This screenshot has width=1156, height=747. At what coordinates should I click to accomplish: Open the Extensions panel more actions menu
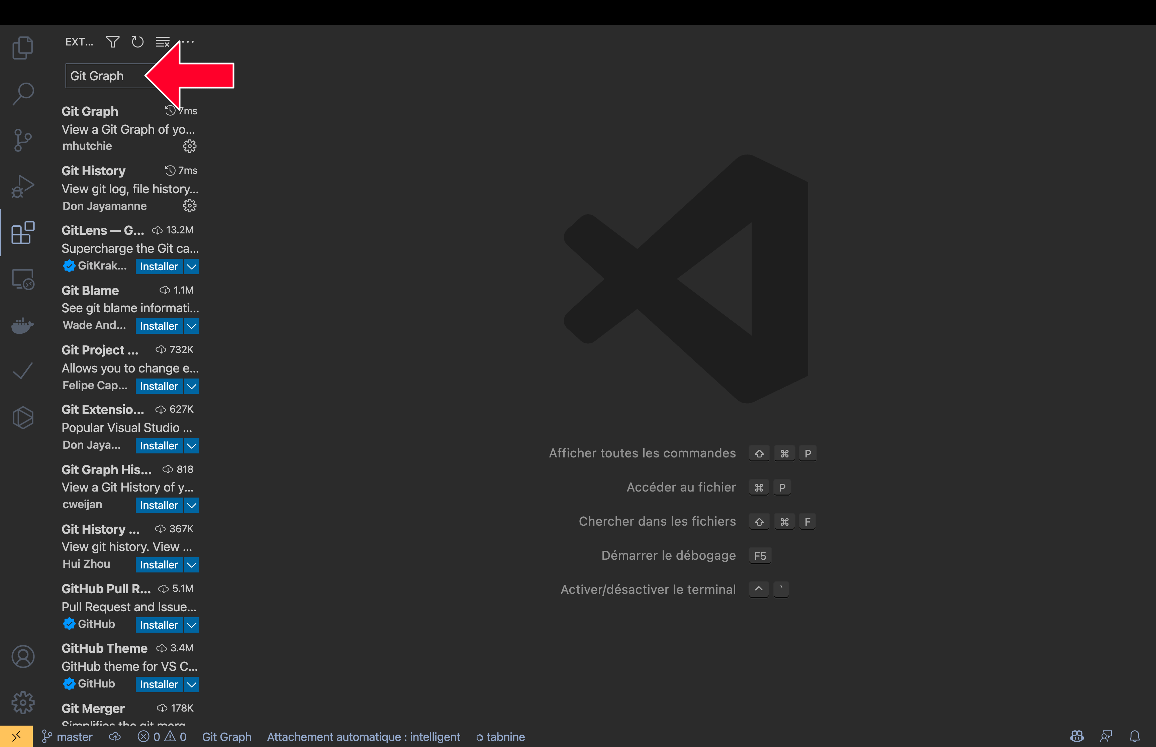(188, 42)
